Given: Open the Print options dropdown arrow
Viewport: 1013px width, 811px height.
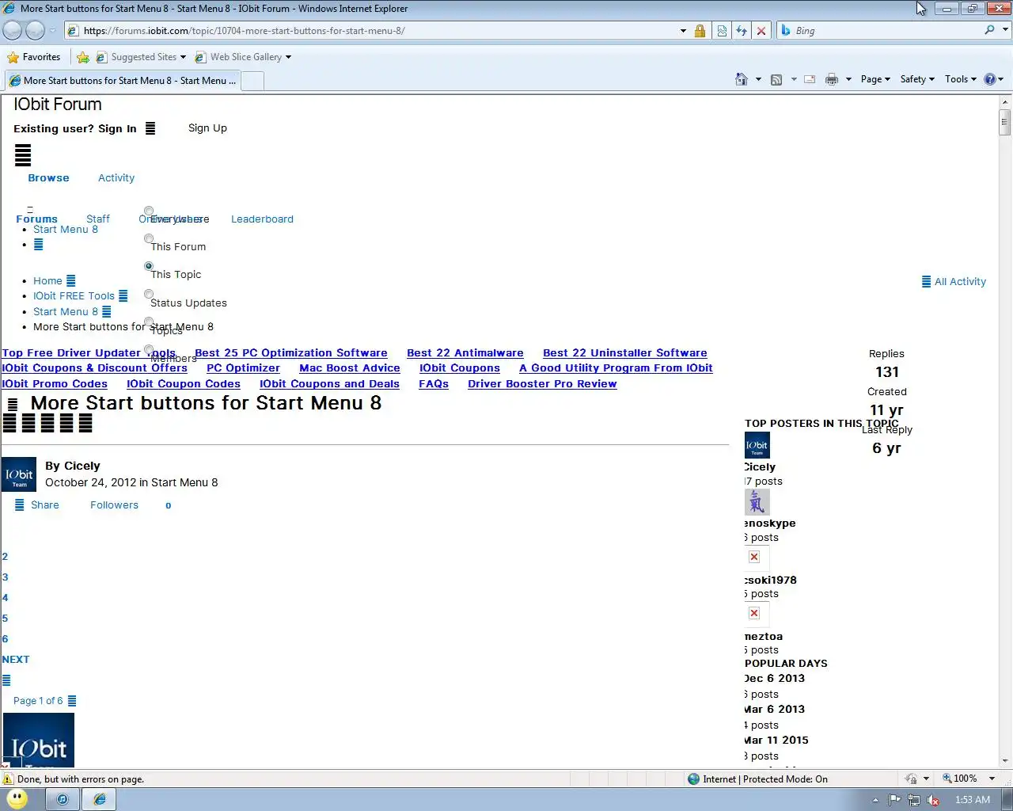Looking at the screenshot, I should [x=848, y=79].
